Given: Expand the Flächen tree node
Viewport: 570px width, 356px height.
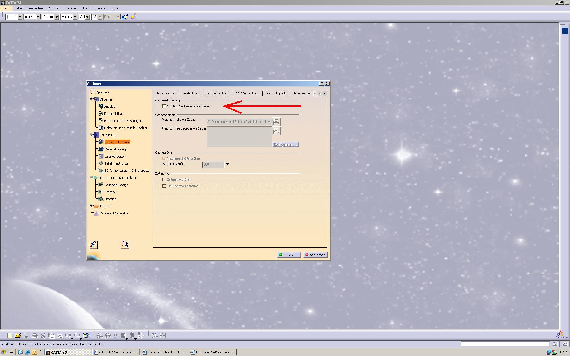Looking at the screenshot, I should point(92,206).
